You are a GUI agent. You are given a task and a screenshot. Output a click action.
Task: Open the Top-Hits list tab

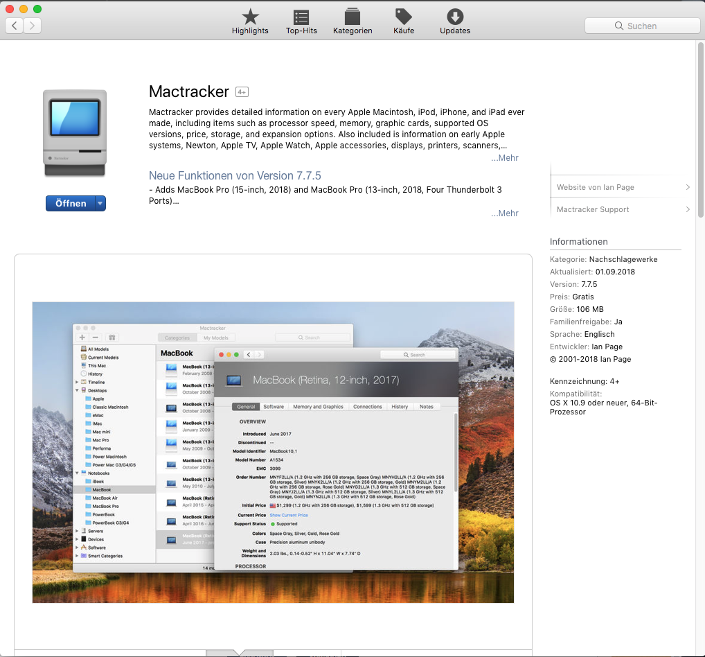[301, 21]
